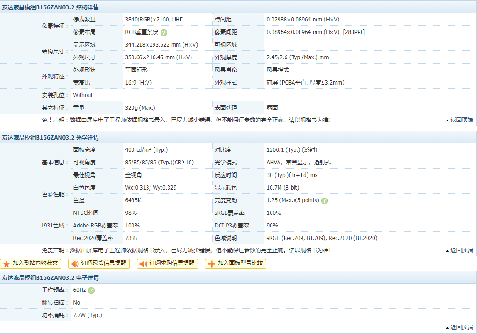
Task: Click the 6485K color temperature value
Action: [133, 200]
